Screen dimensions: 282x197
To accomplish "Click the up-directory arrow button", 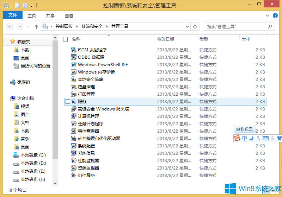I will [x=36, y=27].
